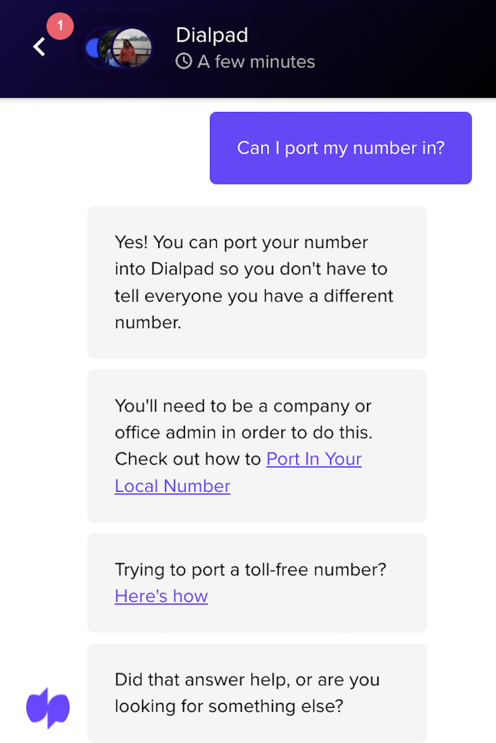Click the company or office admin message bubble
This screenshot has width=496, height=743.
pyautogui.click(x=257, y=446)
